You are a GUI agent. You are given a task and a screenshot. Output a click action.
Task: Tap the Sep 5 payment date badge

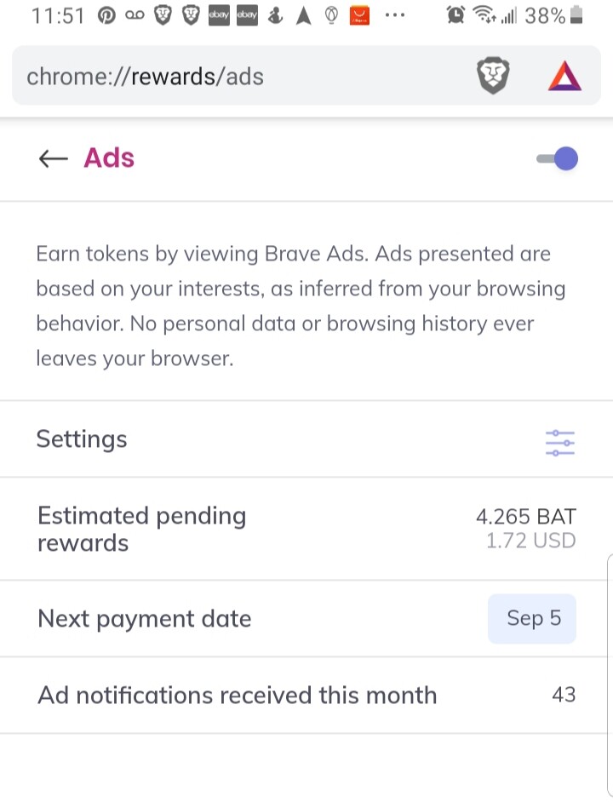[532, 618]
